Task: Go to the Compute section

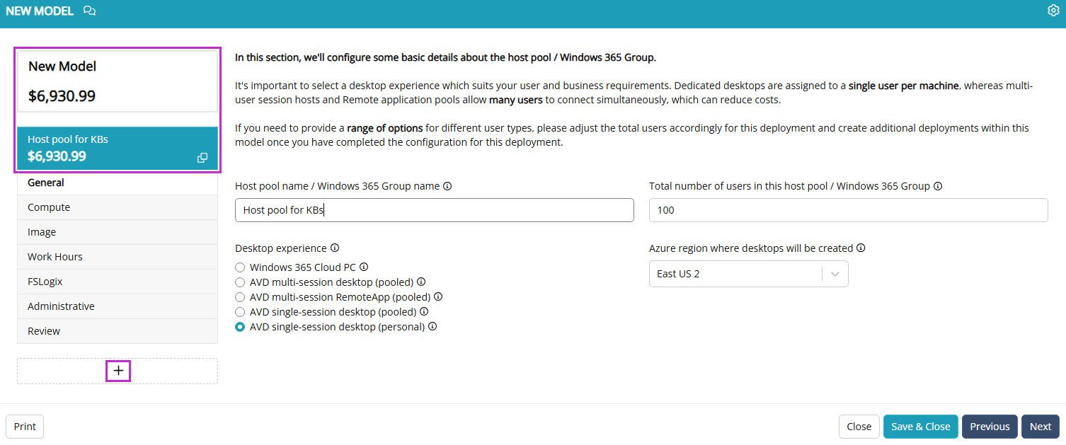Action: pyautogui.click(x=118, y=207)
